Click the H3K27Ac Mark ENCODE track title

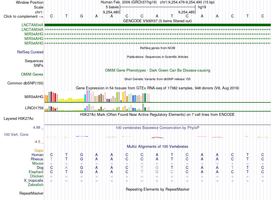coord(157,115)
